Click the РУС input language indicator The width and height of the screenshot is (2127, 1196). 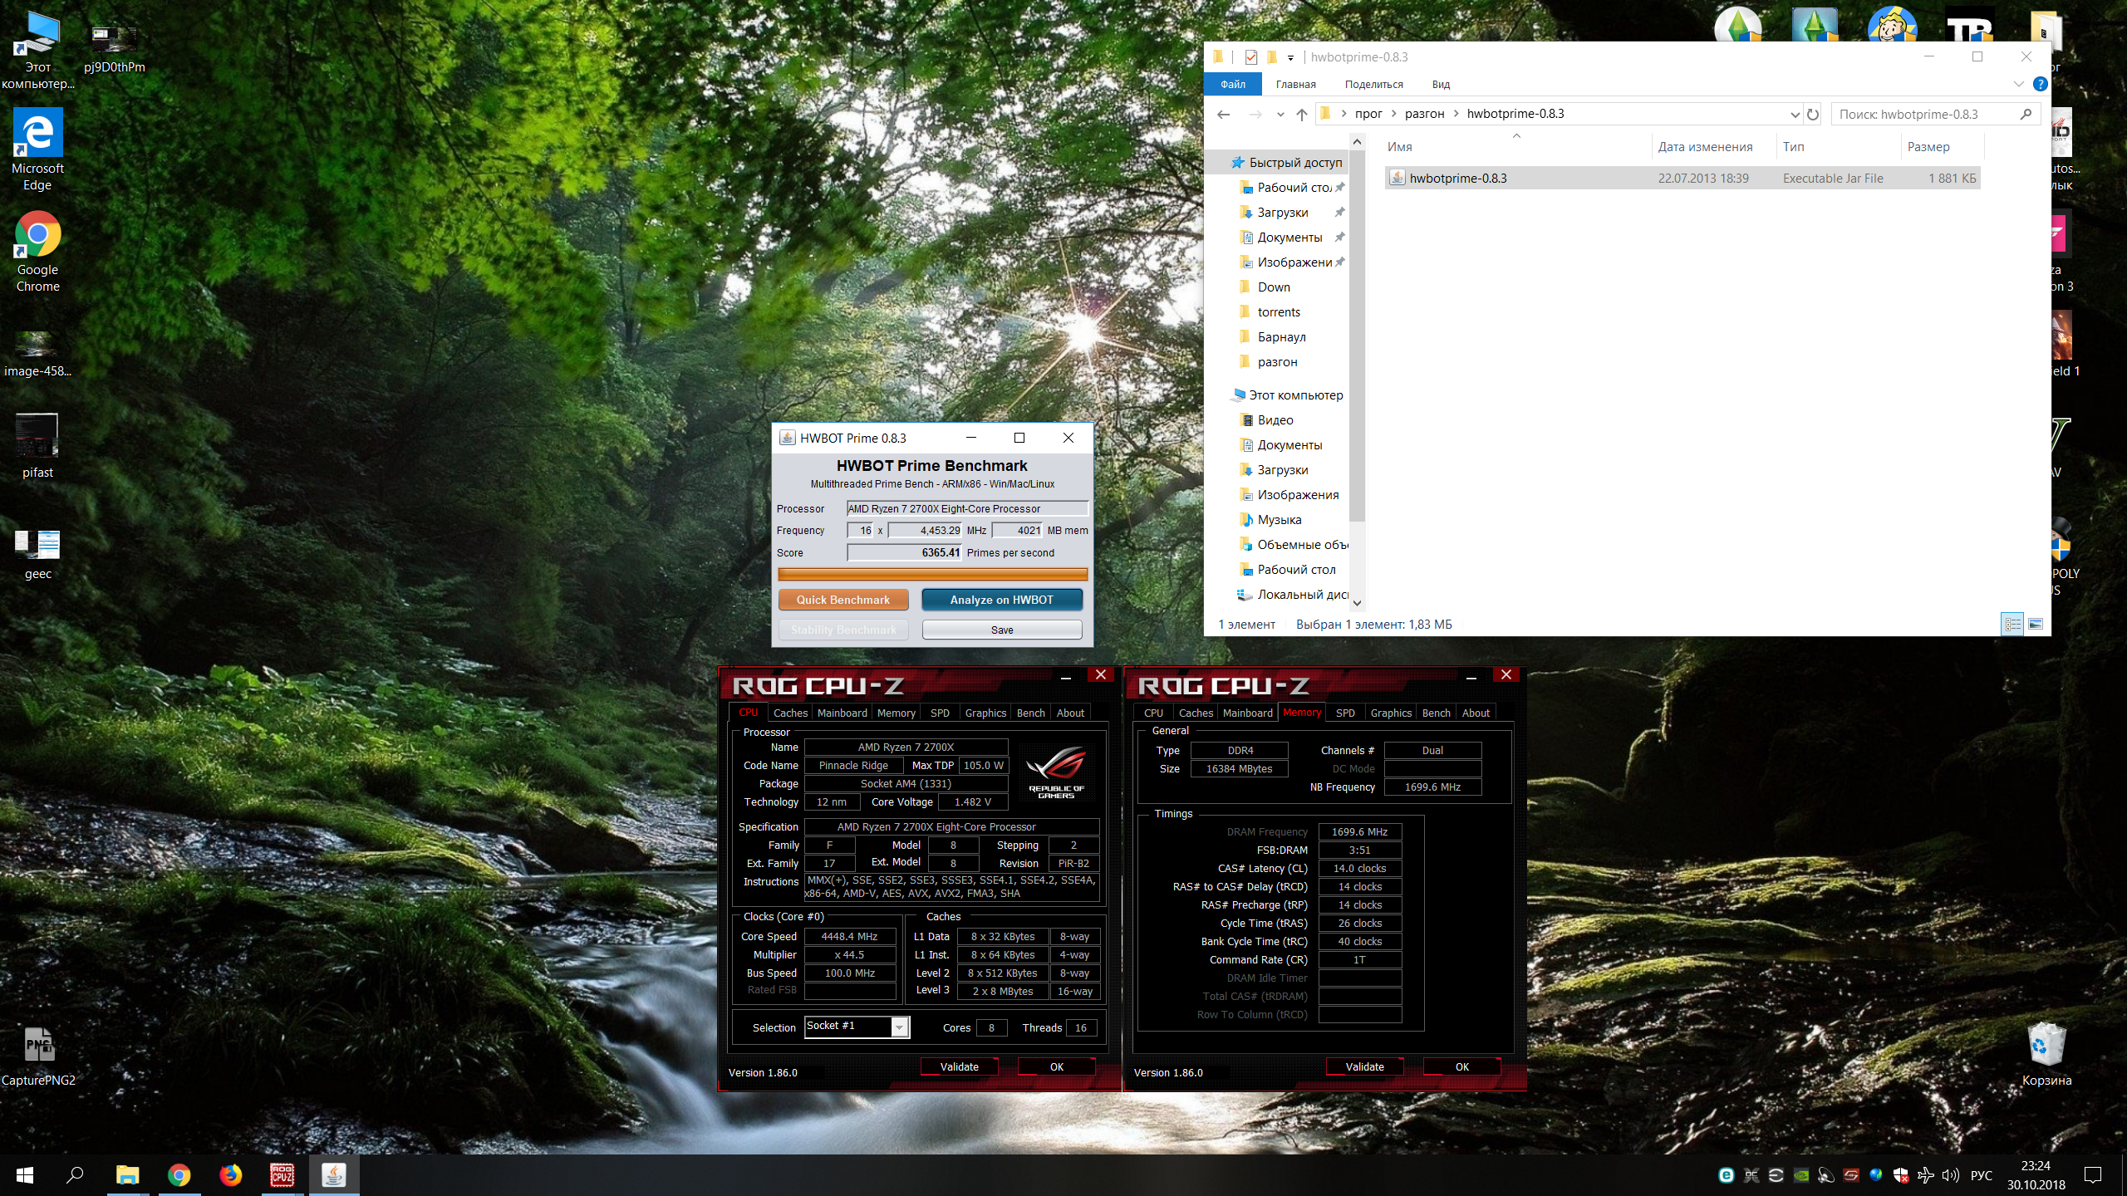click(1981, 1175)
